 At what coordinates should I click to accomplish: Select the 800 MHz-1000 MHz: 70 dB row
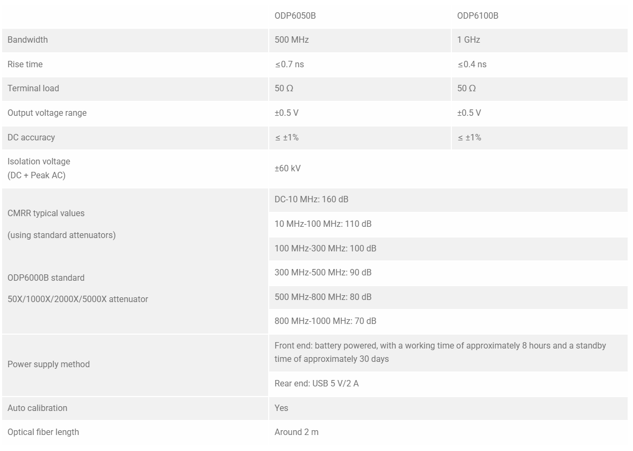325,321
